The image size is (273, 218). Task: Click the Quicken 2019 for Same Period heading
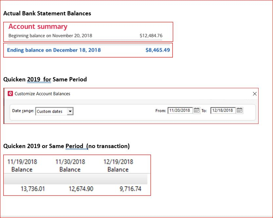pos(45,79)
